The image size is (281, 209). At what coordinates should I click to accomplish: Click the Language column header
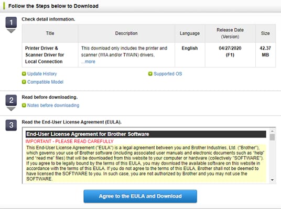[x=190, y=33]
